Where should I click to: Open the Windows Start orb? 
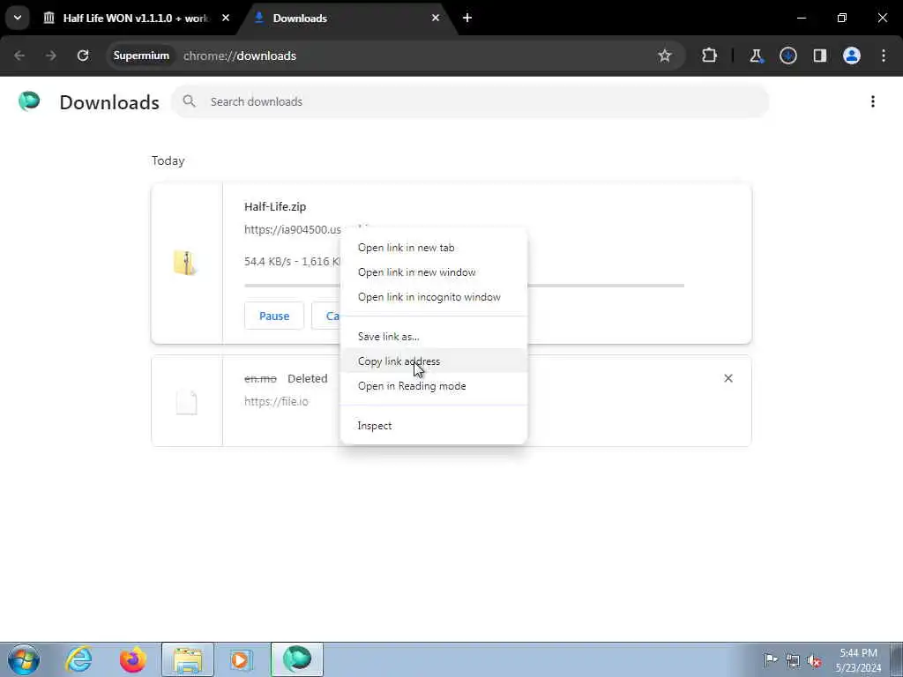(x=24, y=659)
